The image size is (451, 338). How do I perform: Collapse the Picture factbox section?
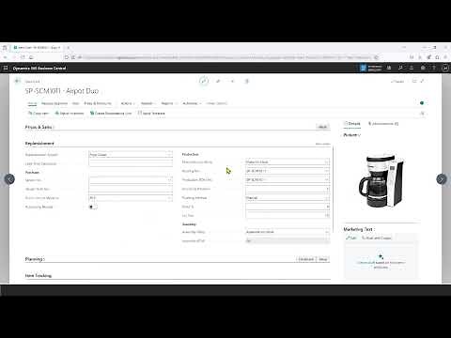click(352, 135)
